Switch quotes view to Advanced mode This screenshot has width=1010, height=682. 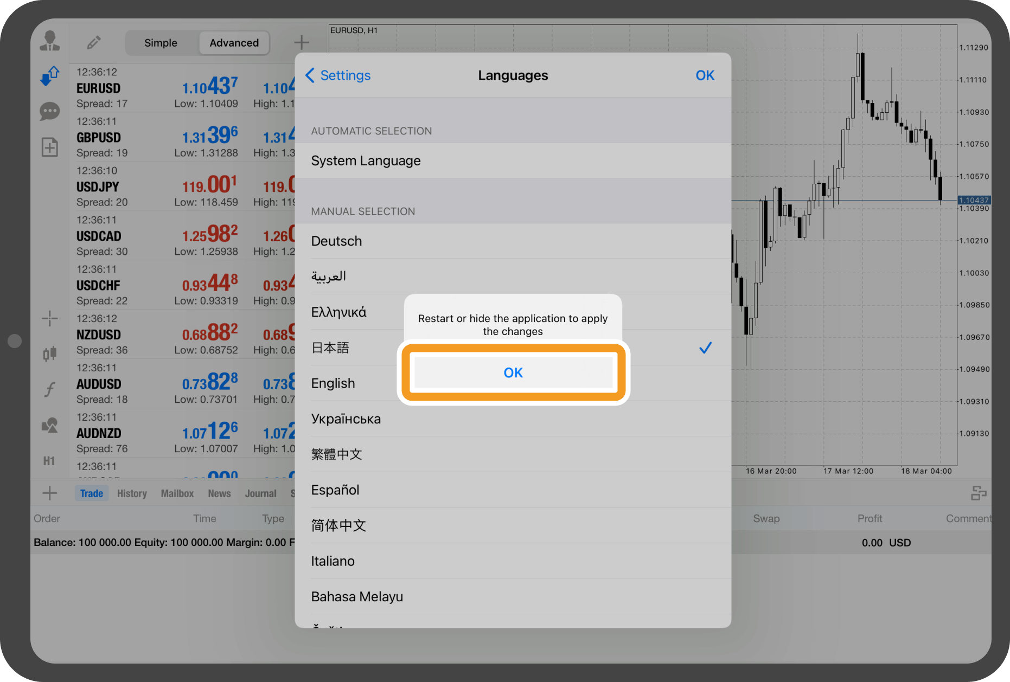[234, 43]
